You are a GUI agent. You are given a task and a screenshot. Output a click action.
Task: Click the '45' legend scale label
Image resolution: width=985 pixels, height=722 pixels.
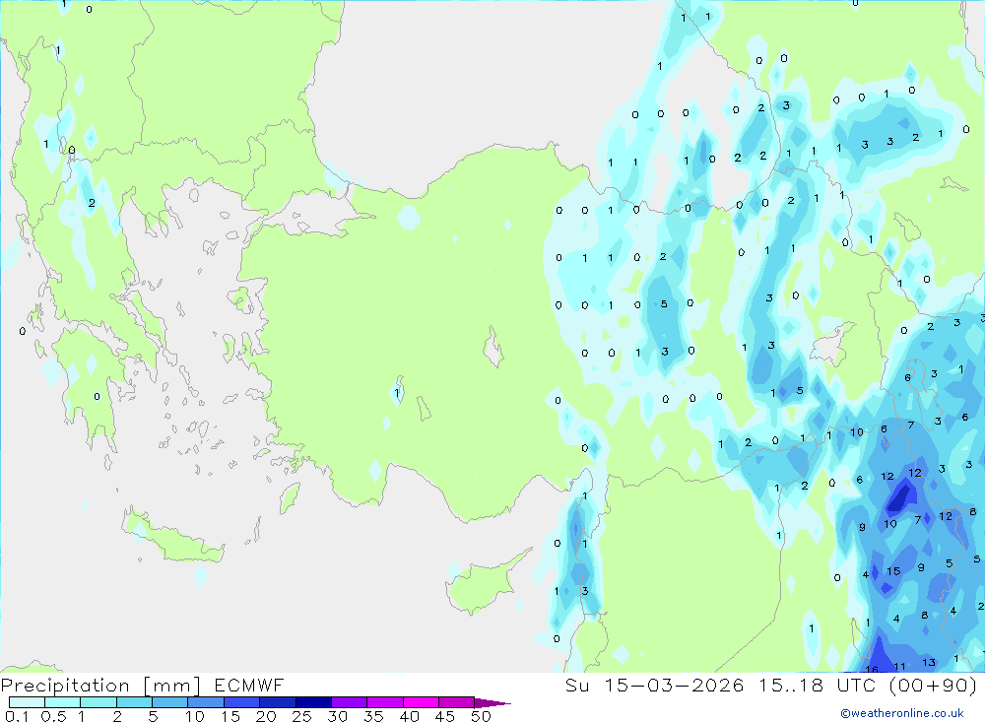pyautogui.click(x=445, y=716)
